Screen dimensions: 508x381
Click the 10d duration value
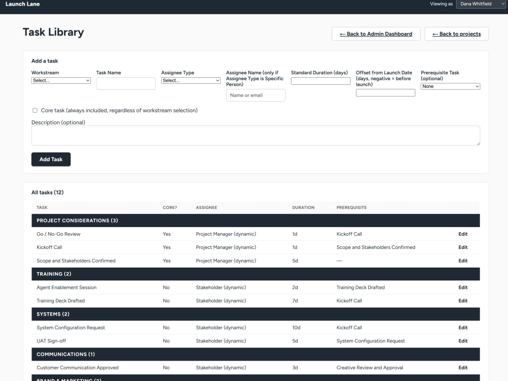296,328
